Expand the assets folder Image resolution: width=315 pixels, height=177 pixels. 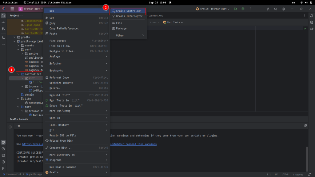point(18,45)
